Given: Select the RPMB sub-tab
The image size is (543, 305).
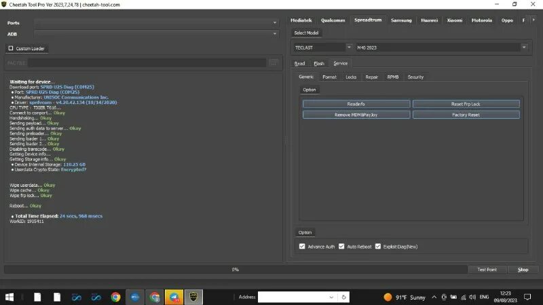Looking at the screenshot, I should (x=393, y=77).
